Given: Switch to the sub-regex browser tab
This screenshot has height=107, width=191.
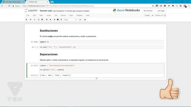Looking at the screenshot, I should tap(13, 2).
